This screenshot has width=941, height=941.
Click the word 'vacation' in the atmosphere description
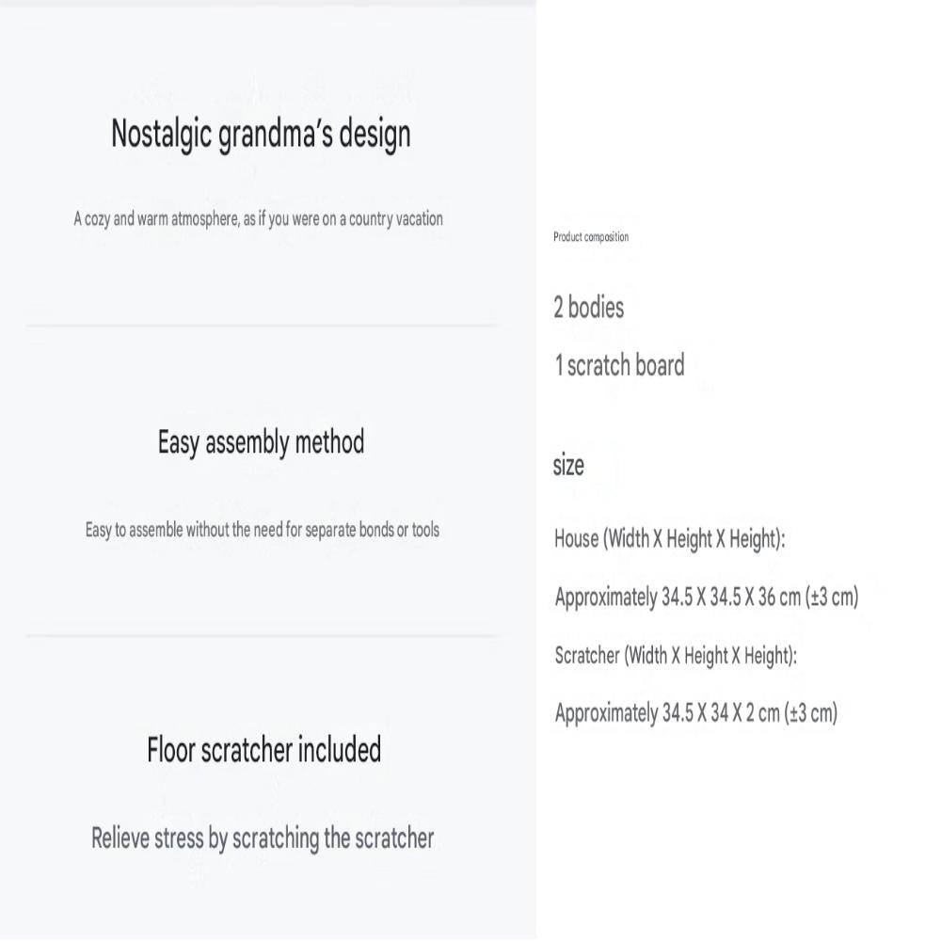click(420, 219)
